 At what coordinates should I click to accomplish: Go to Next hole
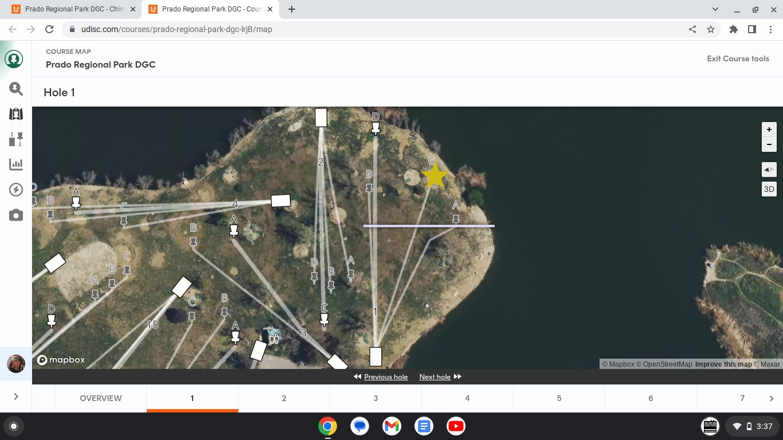(x=440, y=376)
